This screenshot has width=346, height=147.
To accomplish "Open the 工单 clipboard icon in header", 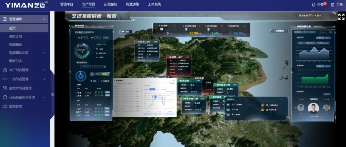I will [333, 5].
